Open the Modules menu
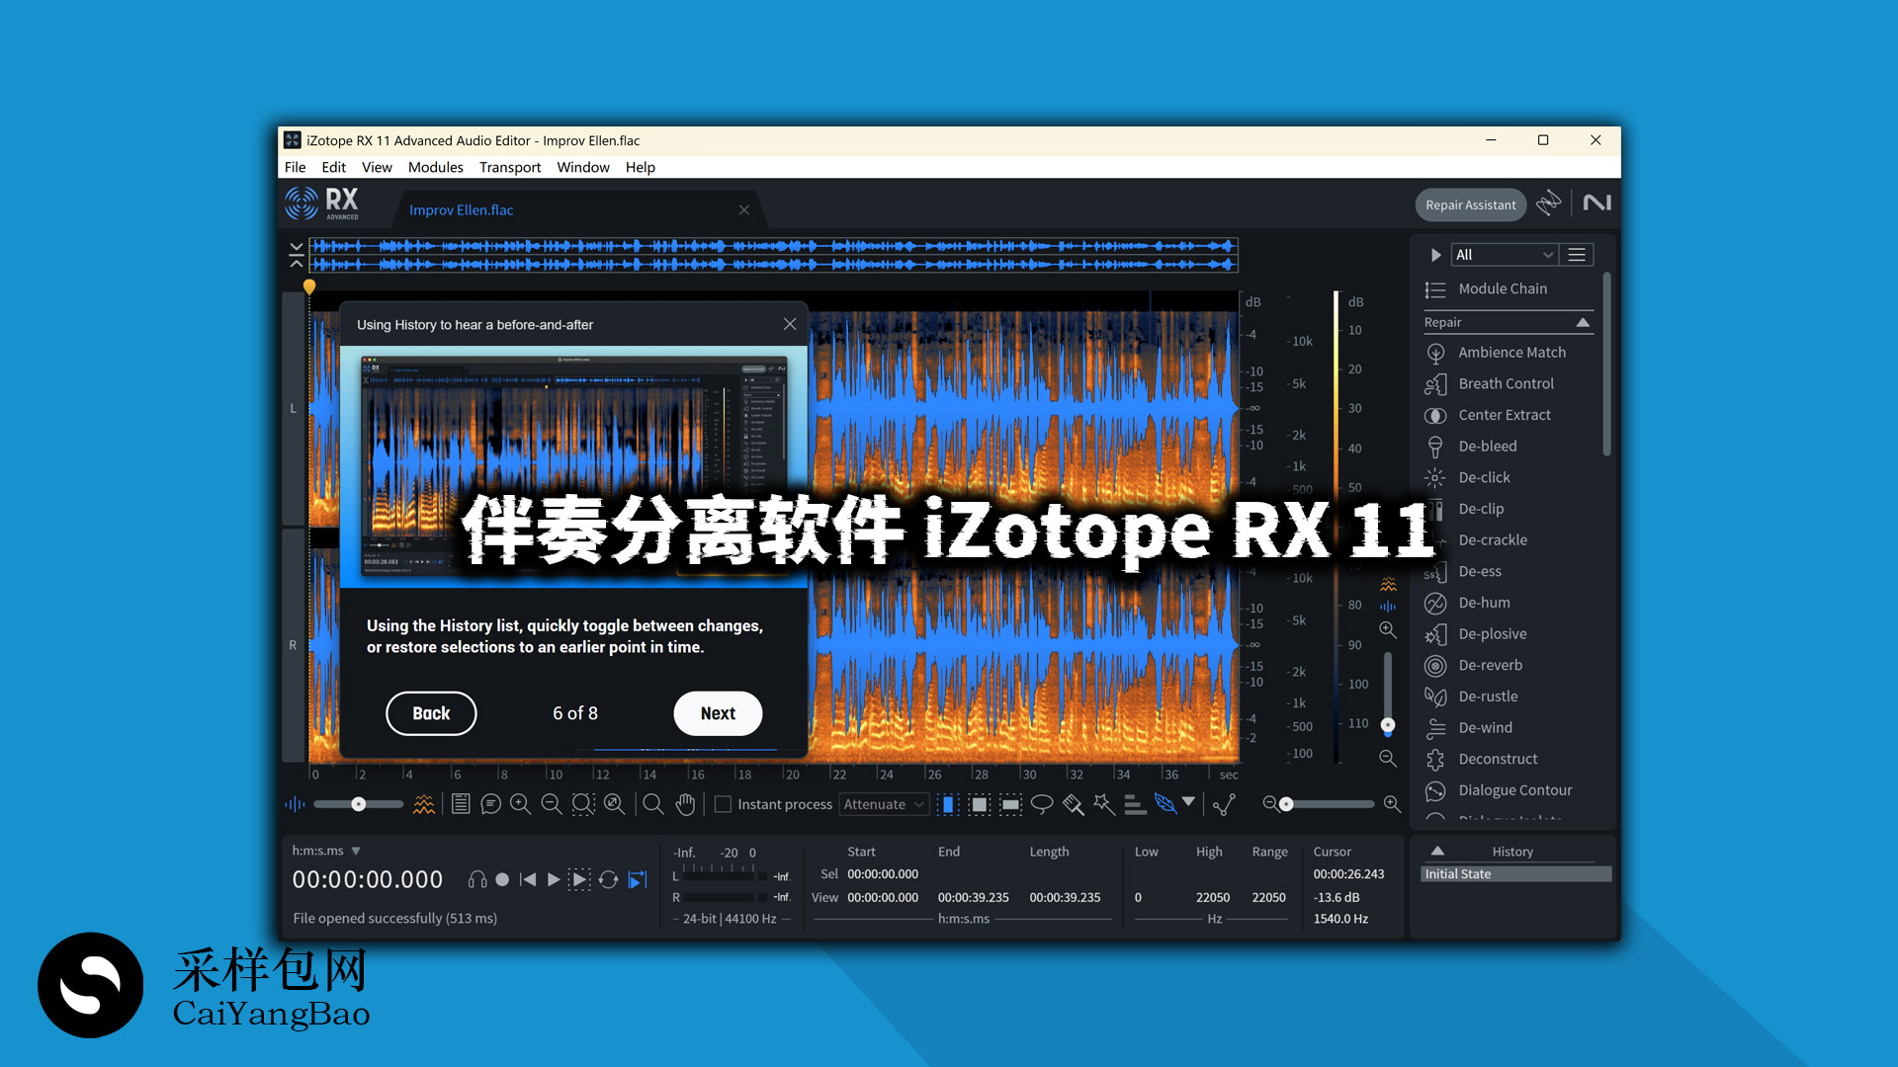 [435, 167]
